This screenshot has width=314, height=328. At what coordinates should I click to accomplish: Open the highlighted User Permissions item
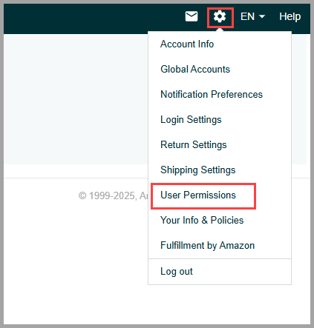click(198, 195)
